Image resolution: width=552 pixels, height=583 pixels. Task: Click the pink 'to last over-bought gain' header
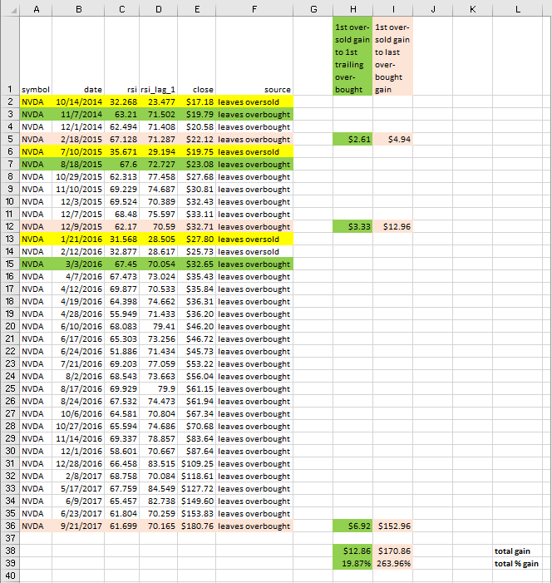click(393, 56)
